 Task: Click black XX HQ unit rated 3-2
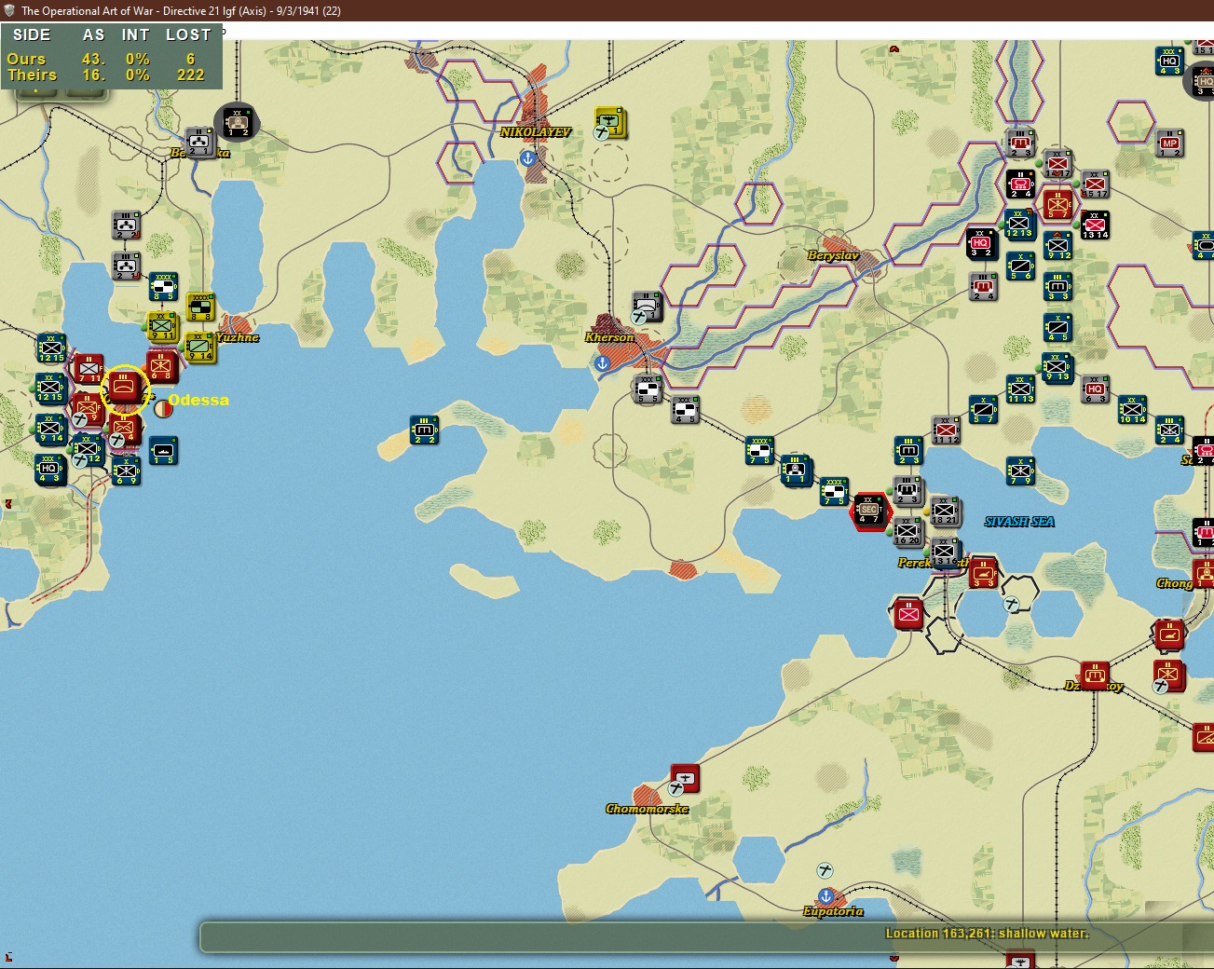tap(981, 243)
